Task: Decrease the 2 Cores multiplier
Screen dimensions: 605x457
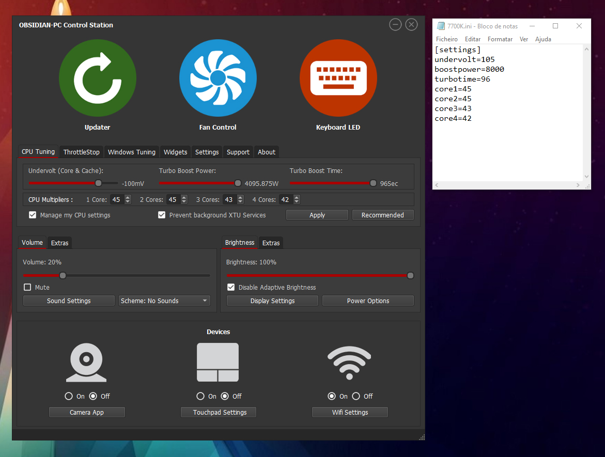Action: (184, 202)
